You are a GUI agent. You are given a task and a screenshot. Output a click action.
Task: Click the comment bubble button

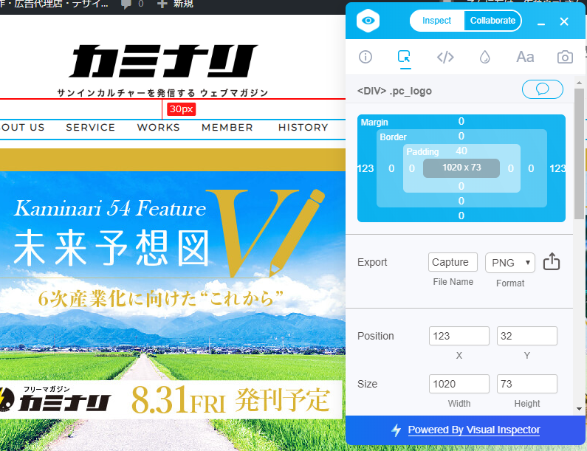pyautogui.click(x=542, y=90)
